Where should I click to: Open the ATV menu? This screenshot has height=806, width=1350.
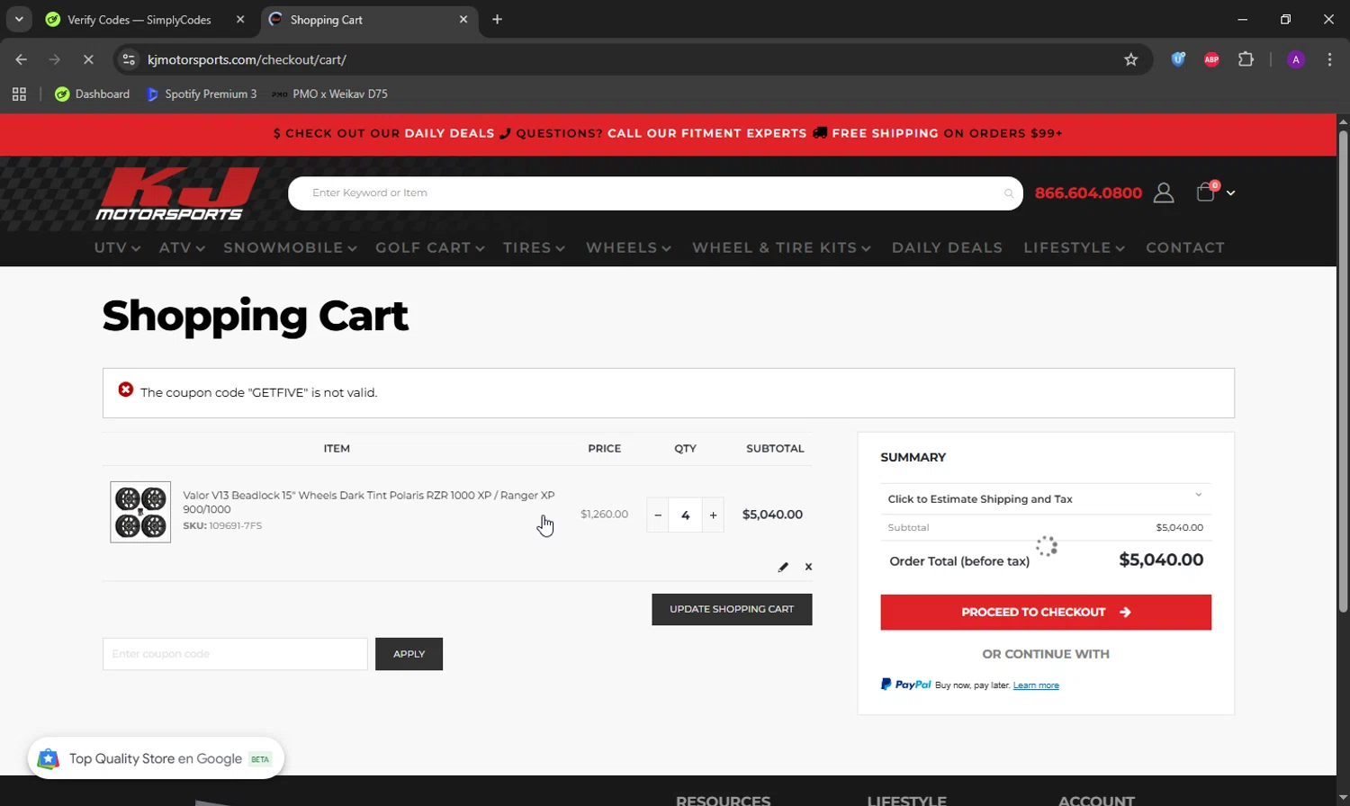(182, 247)
